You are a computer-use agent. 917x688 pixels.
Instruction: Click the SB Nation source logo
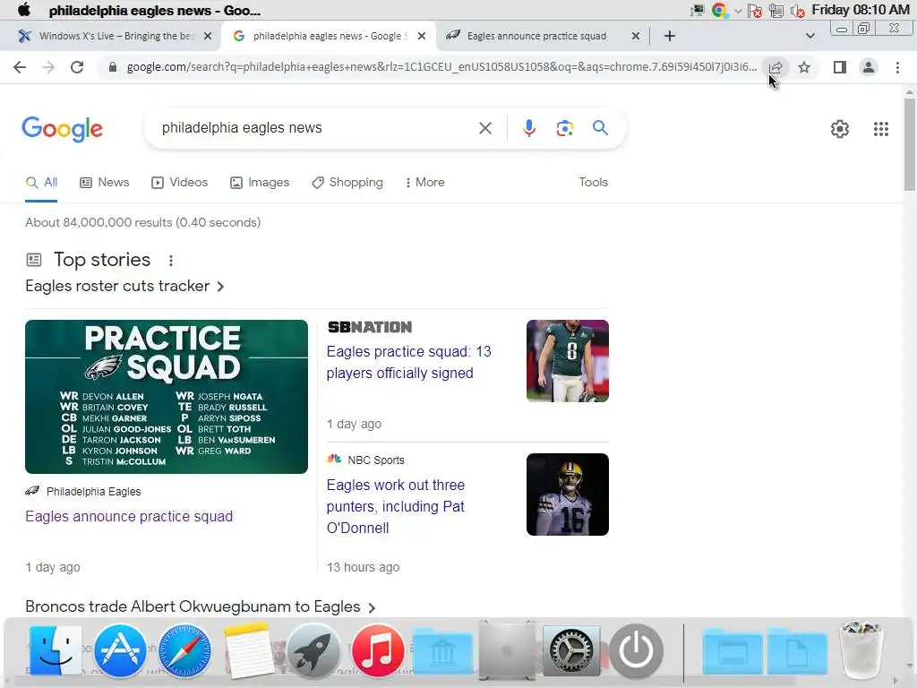coord(370,327)
